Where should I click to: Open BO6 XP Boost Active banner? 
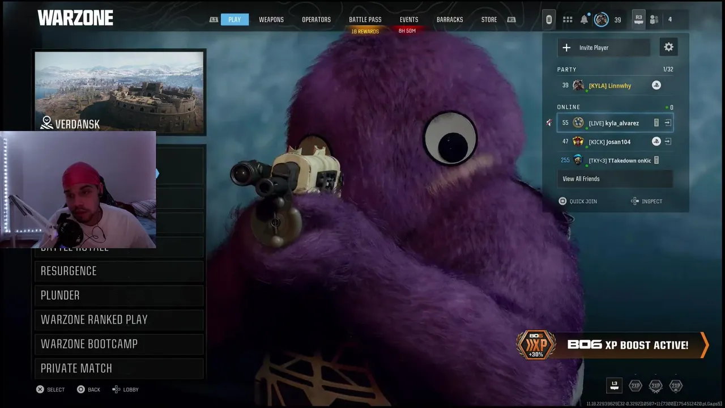[612, 345]
